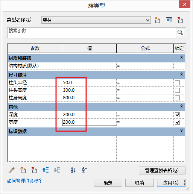This screenshot has width=193, height=194.
Task: Toggle lock checkbox for 柱身高度
Action: [x=177, y=98]
